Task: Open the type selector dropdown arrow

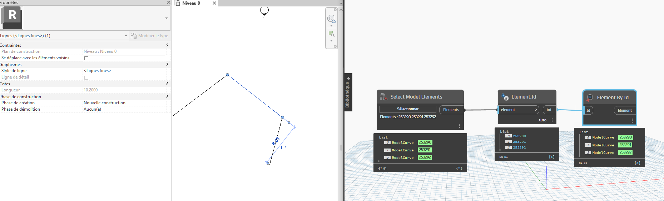Action: click(166, 18)
